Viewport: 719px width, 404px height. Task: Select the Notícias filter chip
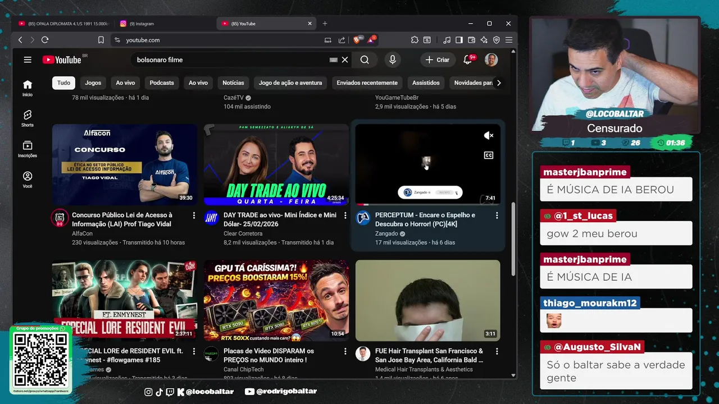pyautogui.click(x=233, y=82)
